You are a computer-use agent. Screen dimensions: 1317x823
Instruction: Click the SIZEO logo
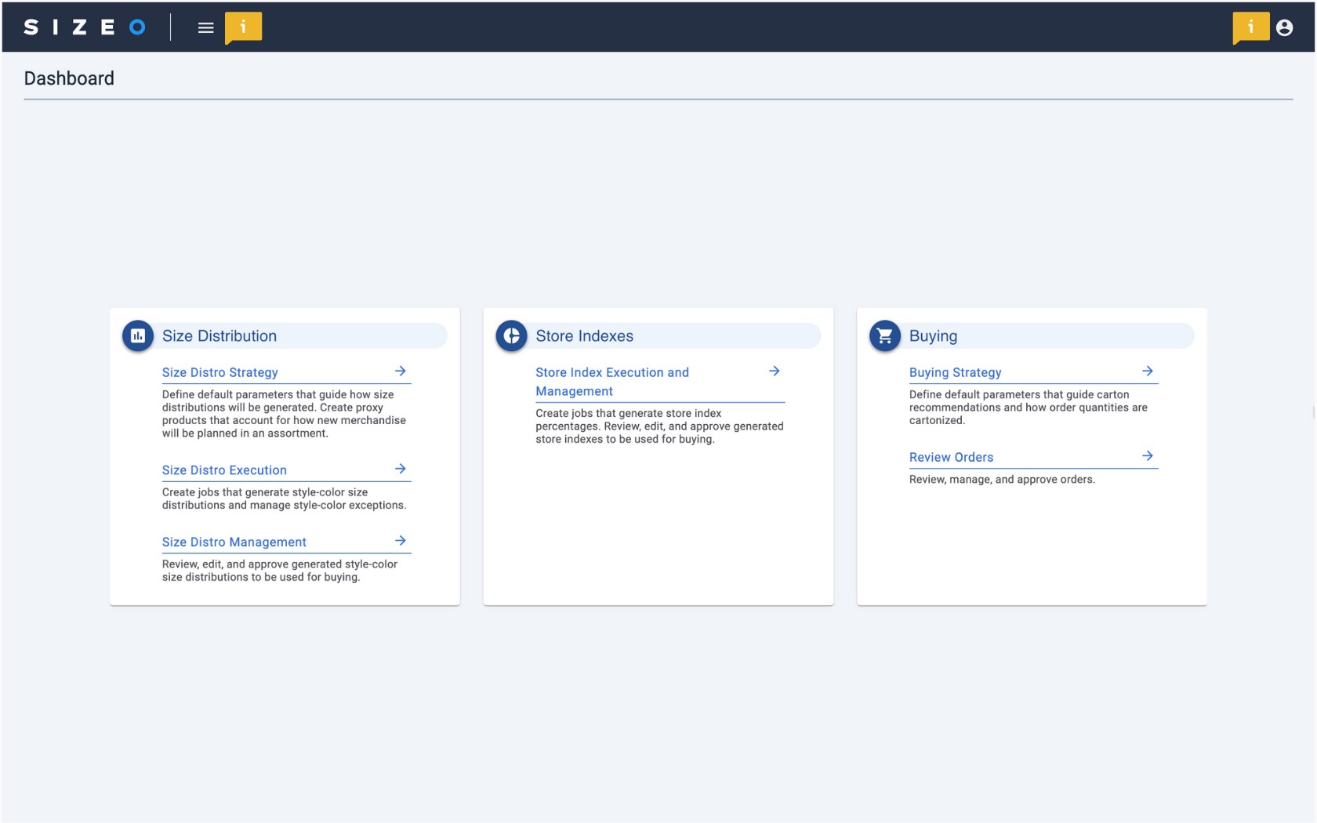click(x=85, y=27)
